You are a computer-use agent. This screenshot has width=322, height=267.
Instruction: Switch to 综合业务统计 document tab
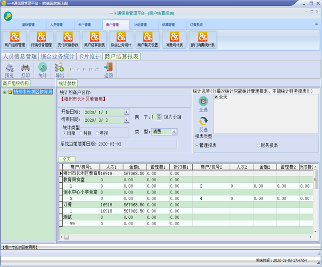[x=57, y=56]
